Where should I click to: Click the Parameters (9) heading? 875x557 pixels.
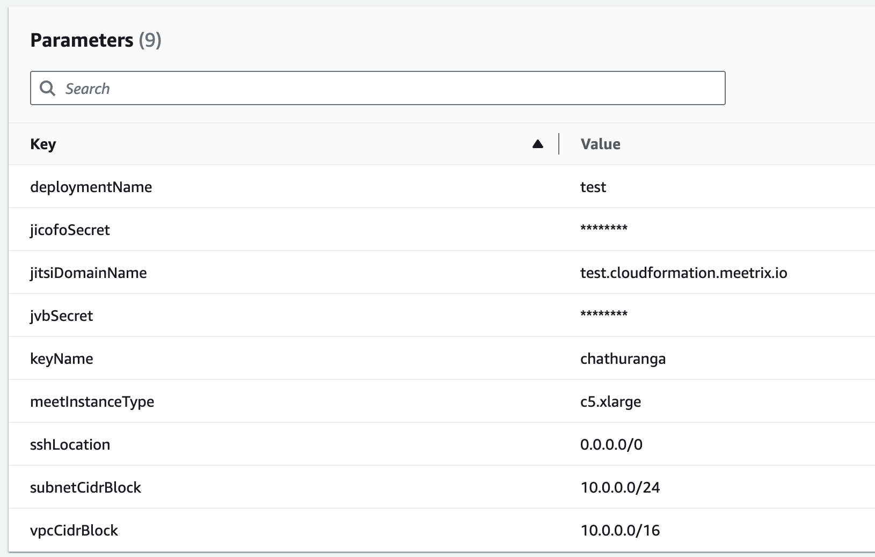point(96,40)
